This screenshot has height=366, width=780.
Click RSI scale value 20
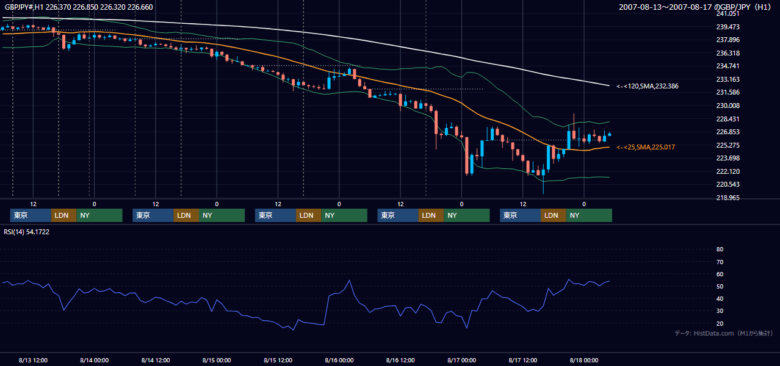click(720, 324)
